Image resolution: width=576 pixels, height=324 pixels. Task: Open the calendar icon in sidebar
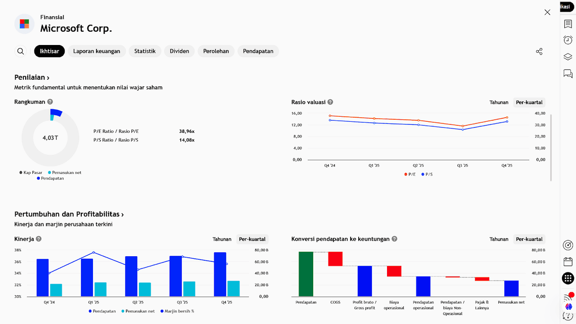[568, 262]
